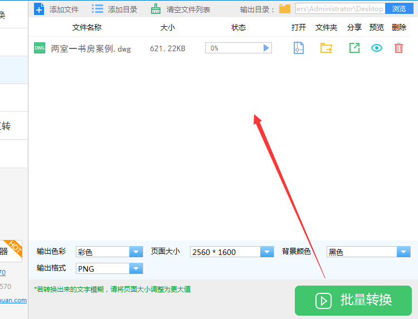Click the 打开 column header
This screenshot has width=418, height=319.
[299, 27]
